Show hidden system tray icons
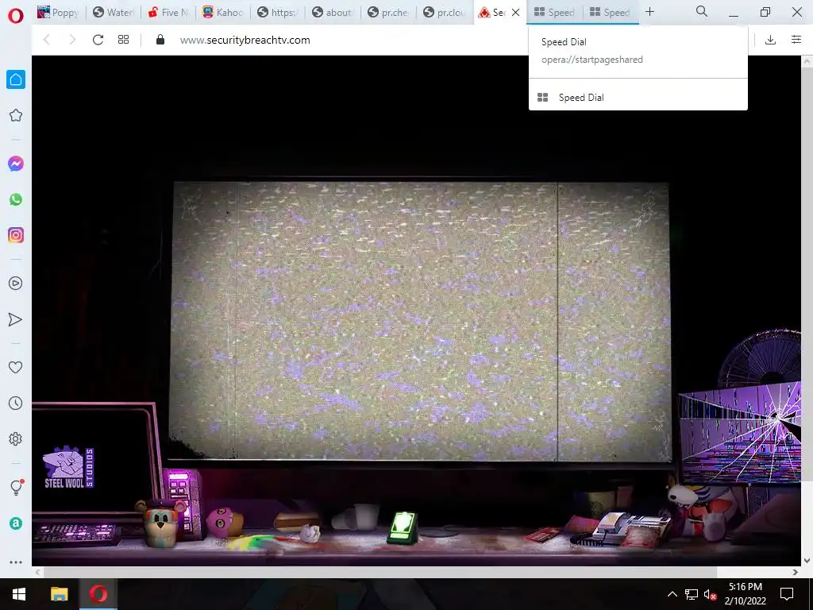 pos(672,594)
